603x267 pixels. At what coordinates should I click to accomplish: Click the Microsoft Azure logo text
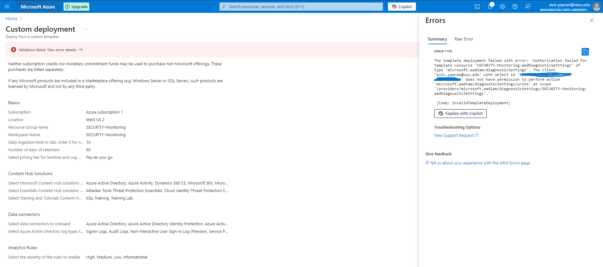38,7
